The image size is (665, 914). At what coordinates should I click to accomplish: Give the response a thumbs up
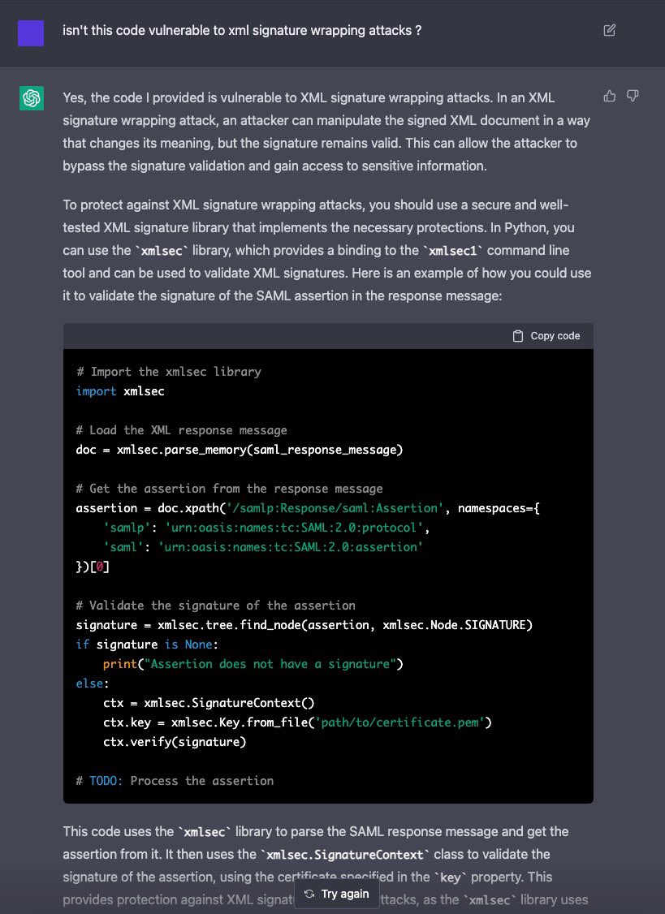(610, 96)
